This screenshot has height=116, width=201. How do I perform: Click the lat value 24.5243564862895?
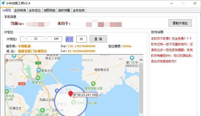(x=81, y=51)
